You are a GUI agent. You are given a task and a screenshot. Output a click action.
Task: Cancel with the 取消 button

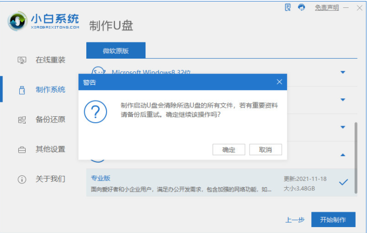[265, 150]
